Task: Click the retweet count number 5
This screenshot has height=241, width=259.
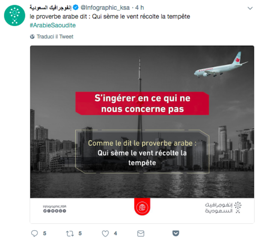Action: click(x=80, y=234)
